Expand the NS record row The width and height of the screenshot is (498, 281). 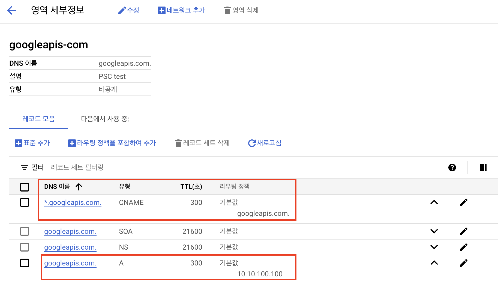434,247
